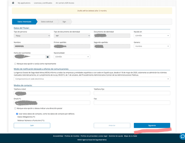Image resolution: width=185 pixels, height=143 pixels.
Task: Expand the Nacionalidad dropdown
Action: [x=72, y=57]
